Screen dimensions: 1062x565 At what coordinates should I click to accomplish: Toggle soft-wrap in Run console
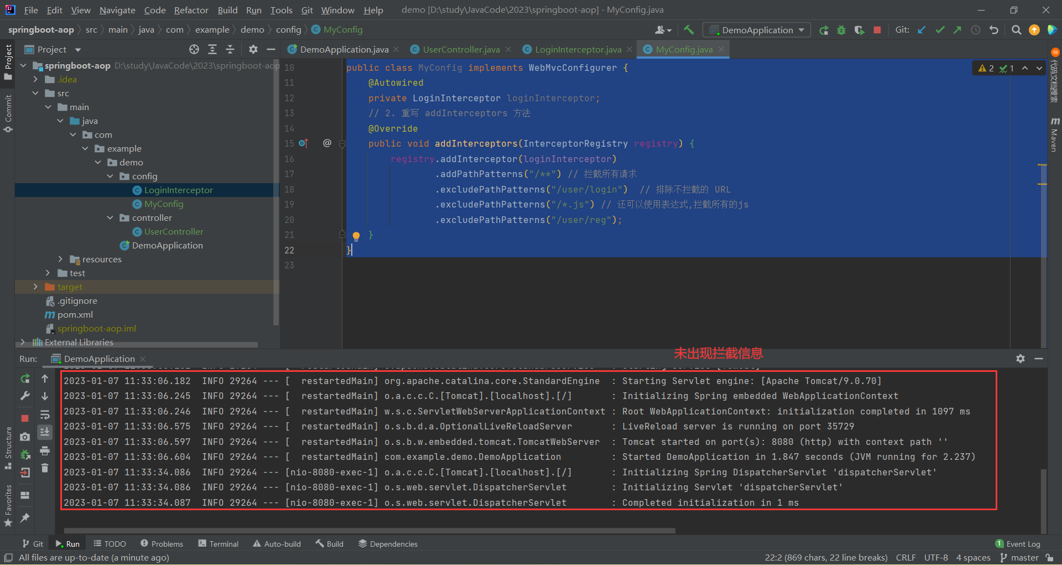click(45, 414)
